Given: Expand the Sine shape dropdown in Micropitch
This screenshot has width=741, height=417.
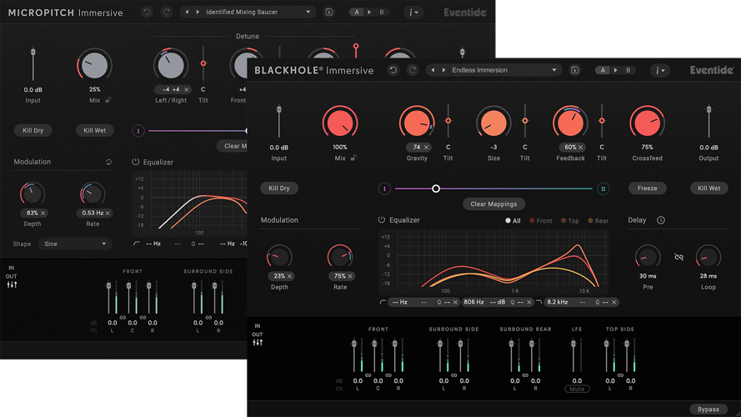Looking at the screenshot, I should [104, 244].
